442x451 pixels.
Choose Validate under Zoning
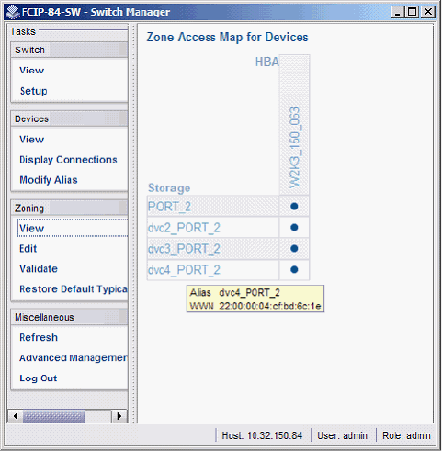coord(39,268)
